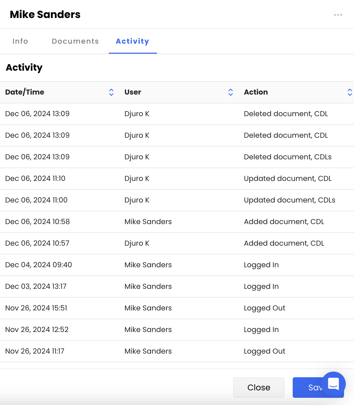Sort table by User column arrows
Screen dimensions: 354x405
click(231, 92)
